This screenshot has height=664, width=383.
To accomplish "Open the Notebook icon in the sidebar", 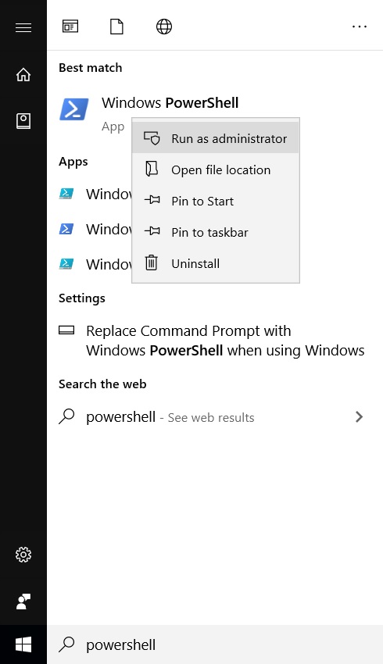I will (23, 121).
